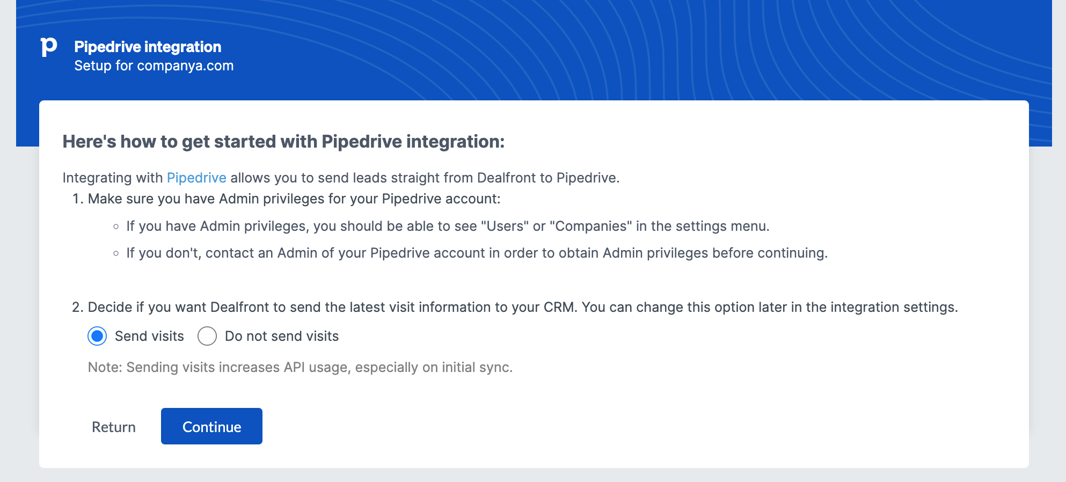The width and height of the screenshot is (1066, 482).
Task: Click the 'Setup for companya.com' subtitle
Action: click(x=154, y=65)
